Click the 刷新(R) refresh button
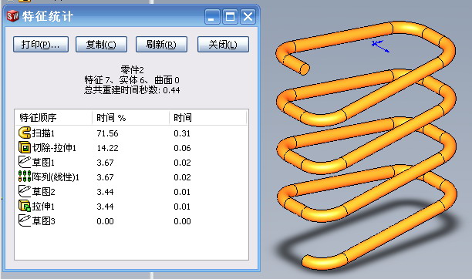The width and height of the screenshot is (472, 279). click(x=161, y=45)
